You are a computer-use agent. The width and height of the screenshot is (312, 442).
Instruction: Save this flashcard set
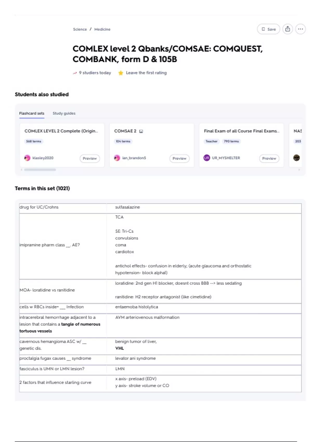tap(269, 29)
